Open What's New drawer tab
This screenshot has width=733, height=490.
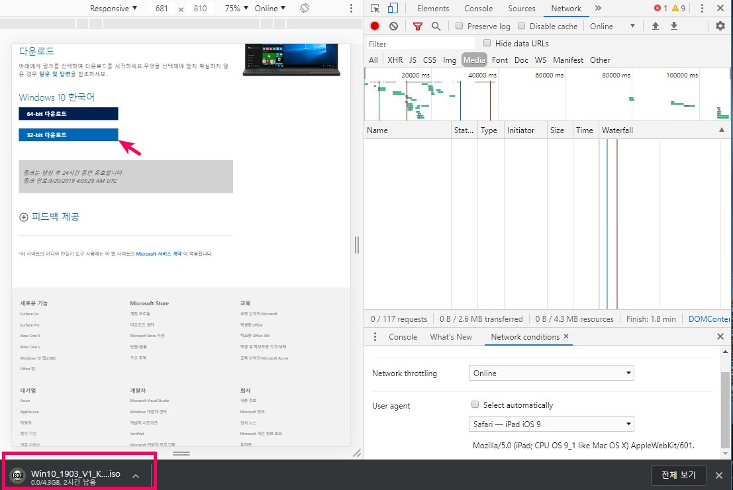pos(451,336)
